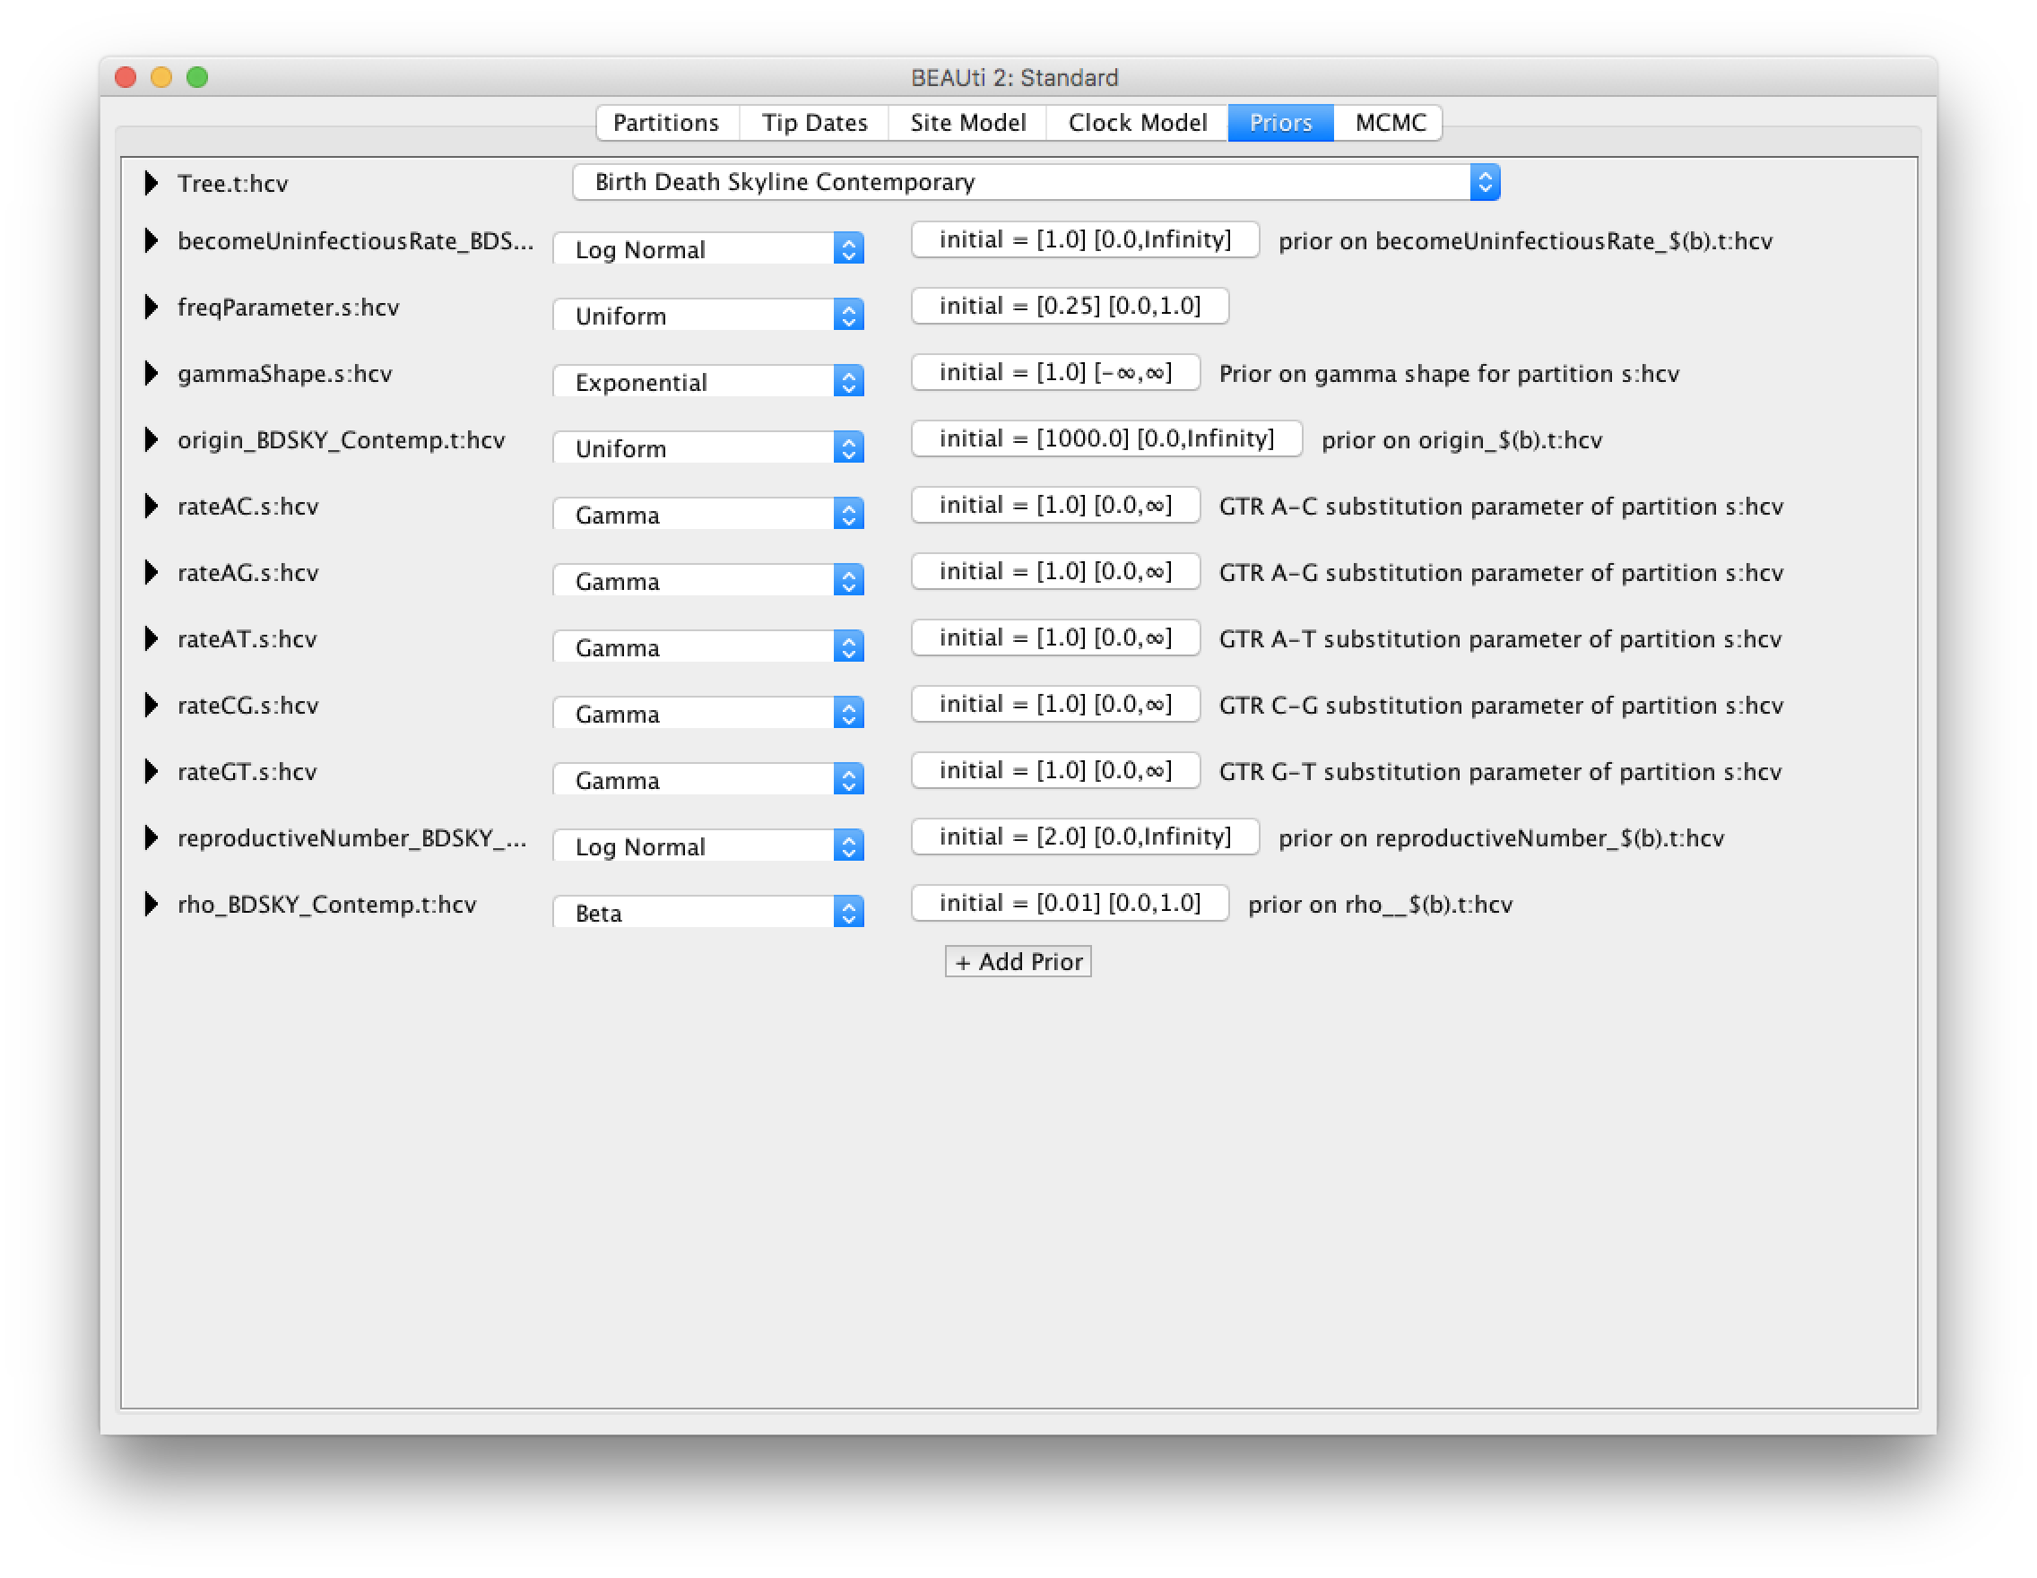Expand the origin_BDSKY_Contemp prior details
The image size is (2037, 1578).
coord(152,439)
